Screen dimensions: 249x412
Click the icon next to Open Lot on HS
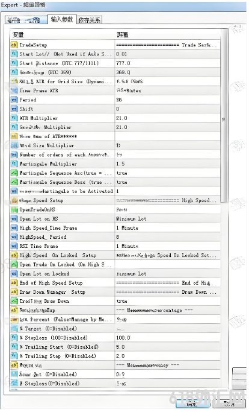click(14, 218)
